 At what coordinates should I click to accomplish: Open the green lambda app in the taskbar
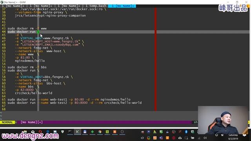coord(107,132)
